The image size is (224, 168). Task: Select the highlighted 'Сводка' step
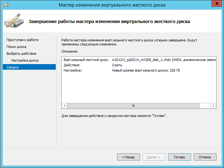pos(29,67)
